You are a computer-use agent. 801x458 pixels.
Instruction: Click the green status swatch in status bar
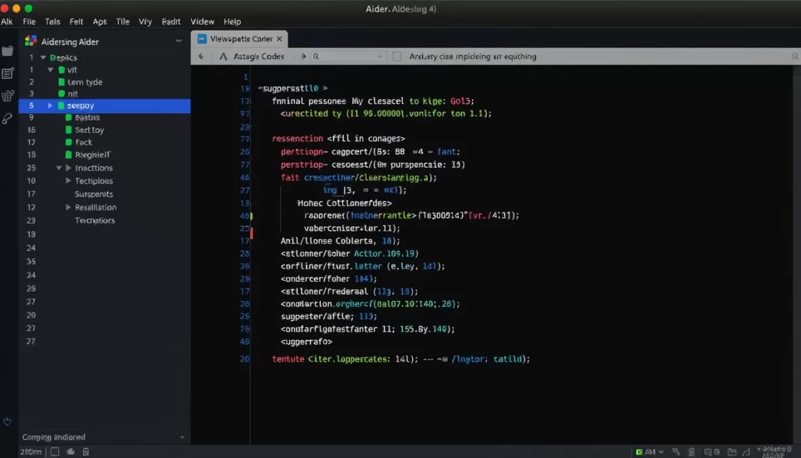click(640, 451)
